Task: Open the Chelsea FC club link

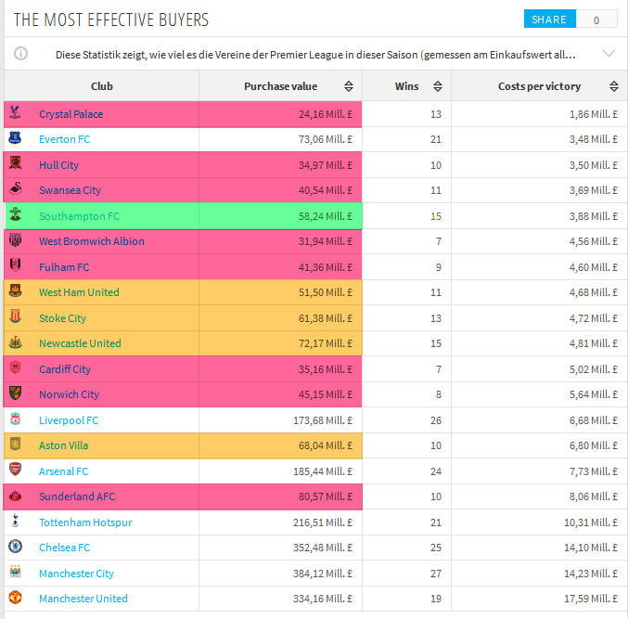Action: coord(65,548)
